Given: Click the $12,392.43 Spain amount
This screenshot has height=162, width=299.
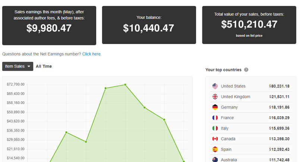Looking at the screenshot, I should point(279,149).
